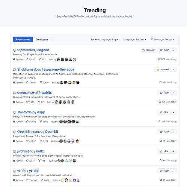Click the Python language dot for dspy

point(14,122)
